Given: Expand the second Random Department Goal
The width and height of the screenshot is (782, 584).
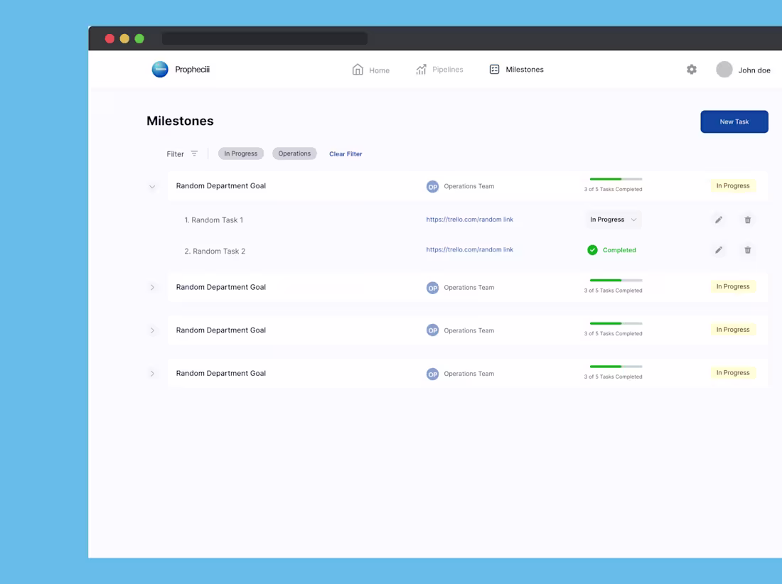Looking at the screenshot, I should coord(151,287).
